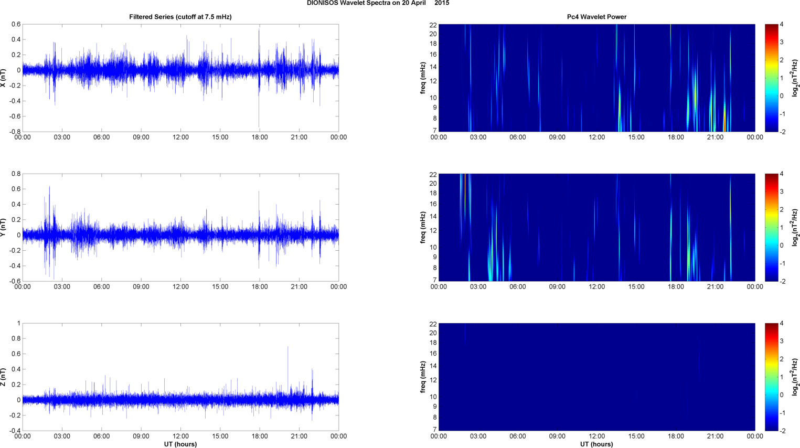The width and height of the screenshot is (800, 448).
Task: Click the 'Filtered Series (cutoff at 7.5 mHz)' heading
Action: [180, 17]
